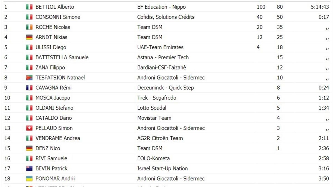
Task: Go to the Deceuninck - Quick Step team
Action: point(165,88)
